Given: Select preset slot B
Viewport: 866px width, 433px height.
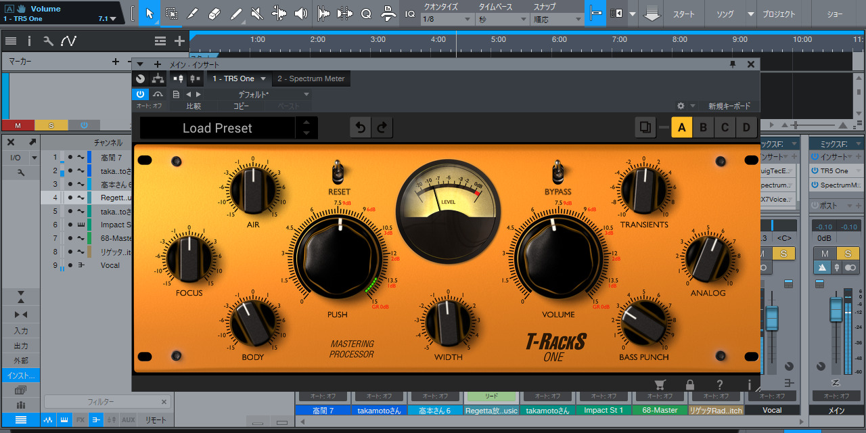Looking at the screenshot, I should (x=703, y=127).
